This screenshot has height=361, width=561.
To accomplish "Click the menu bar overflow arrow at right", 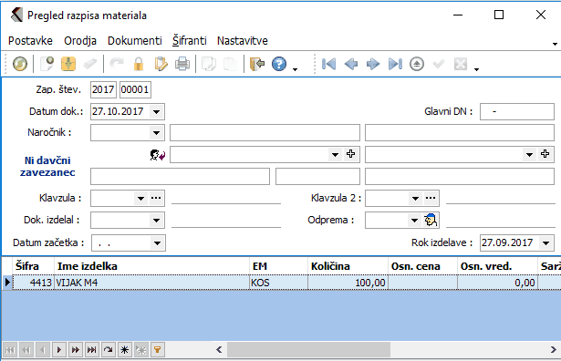I will pyautogui.click(x=555, y=44).
